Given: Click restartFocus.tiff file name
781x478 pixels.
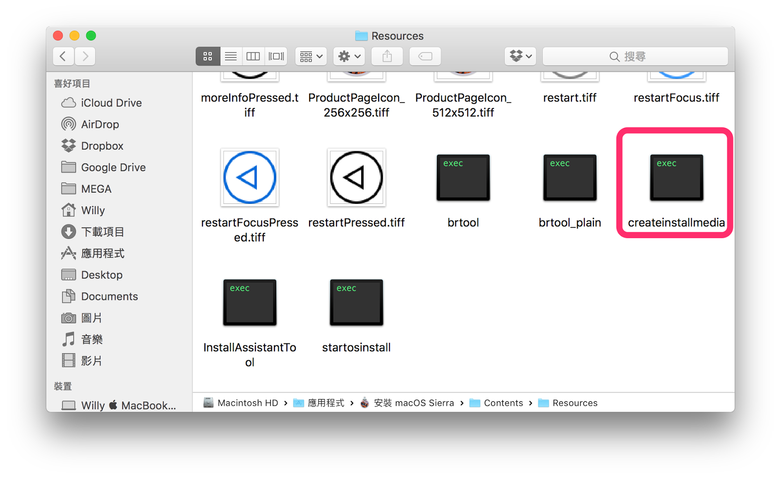Looking at the screenshot, I should [x=677, y=98].
